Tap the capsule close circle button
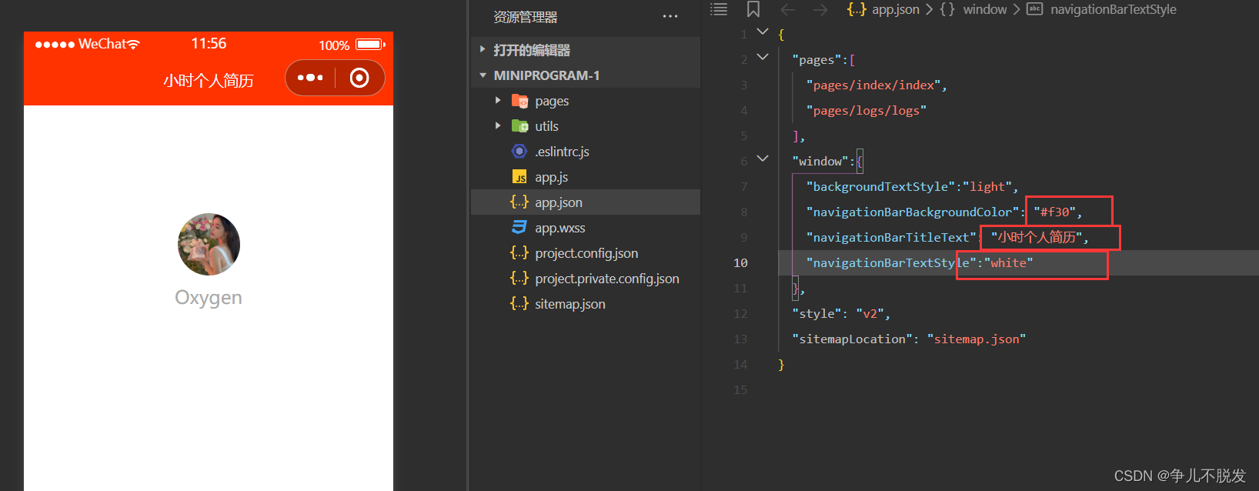 [359, 78]
